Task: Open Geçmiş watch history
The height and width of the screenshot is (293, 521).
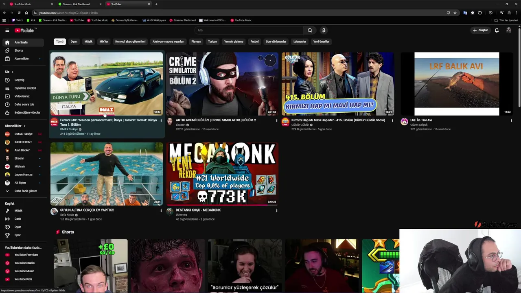Action: pos(23,80)
